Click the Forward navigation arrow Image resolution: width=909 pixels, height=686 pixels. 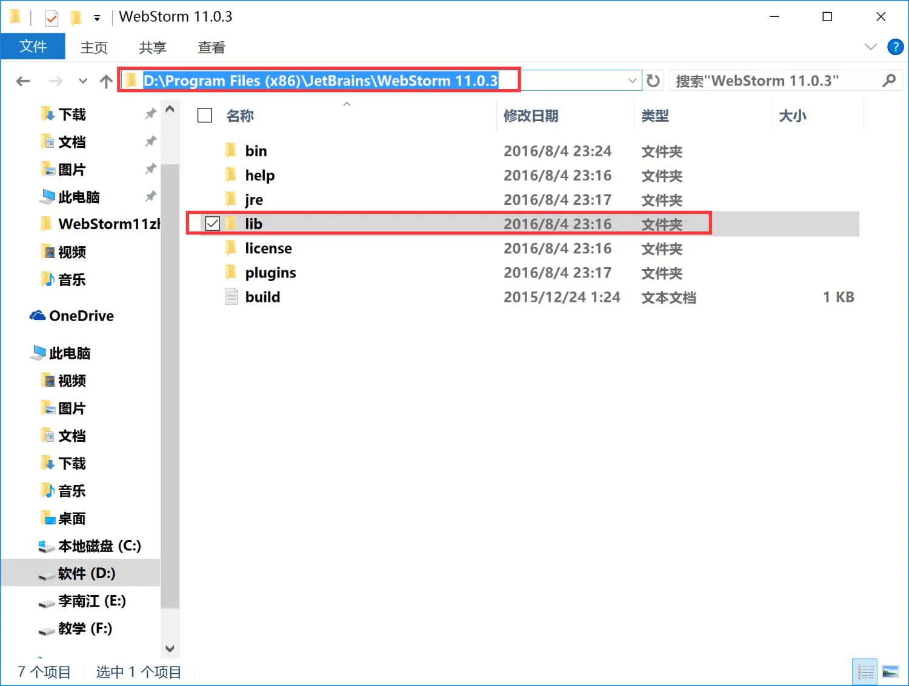tap(55, 81)
